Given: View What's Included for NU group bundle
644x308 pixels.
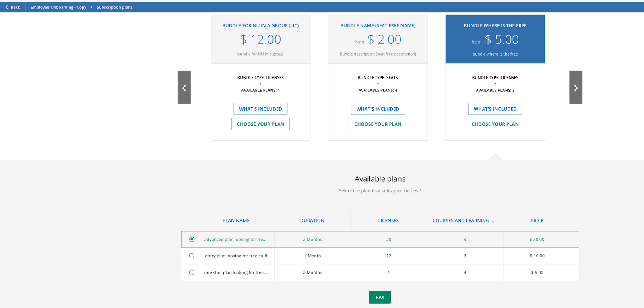Looking at the screenshot, I should pos(260,109).
